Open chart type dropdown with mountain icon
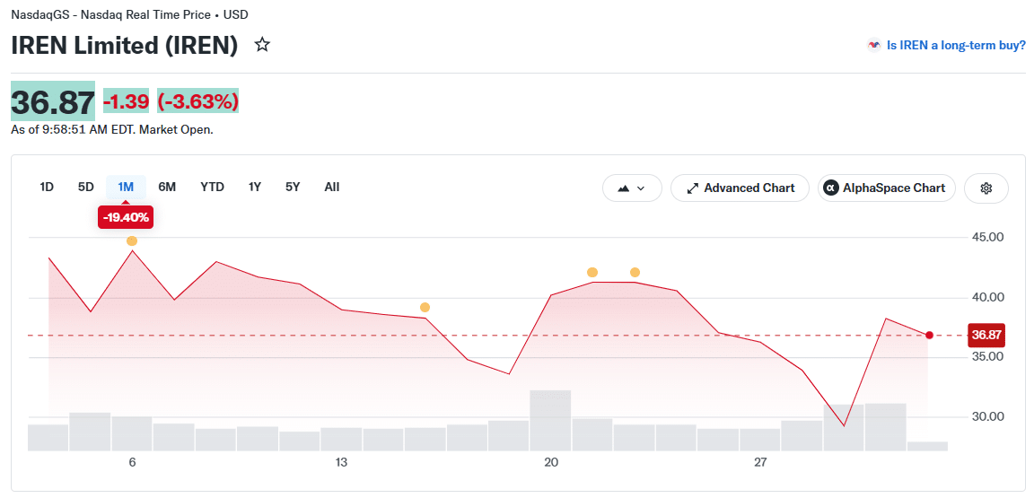This screenshot has height=498, width=1034. point(632,188)
